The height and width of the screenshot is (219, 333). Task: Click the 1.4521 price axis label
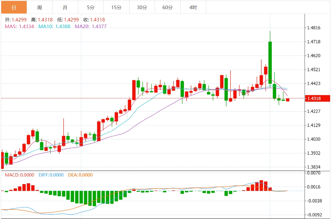coord(314,69)
